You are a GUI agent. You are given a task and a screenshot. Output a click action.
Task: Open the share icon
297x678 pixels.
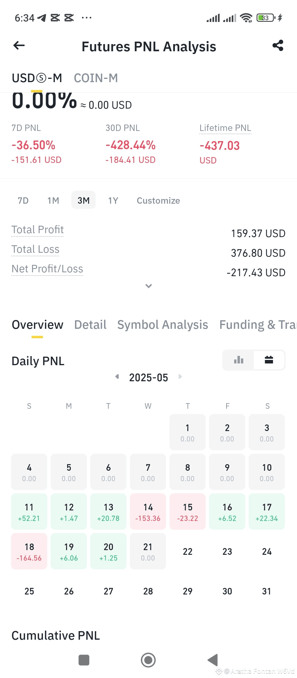[x=278, y=45]
